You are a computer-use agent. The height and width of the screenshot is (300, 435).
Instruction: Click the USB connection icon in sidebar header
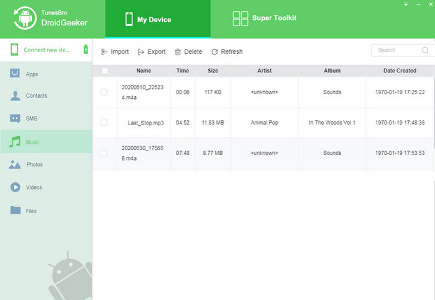coord(86,49)
